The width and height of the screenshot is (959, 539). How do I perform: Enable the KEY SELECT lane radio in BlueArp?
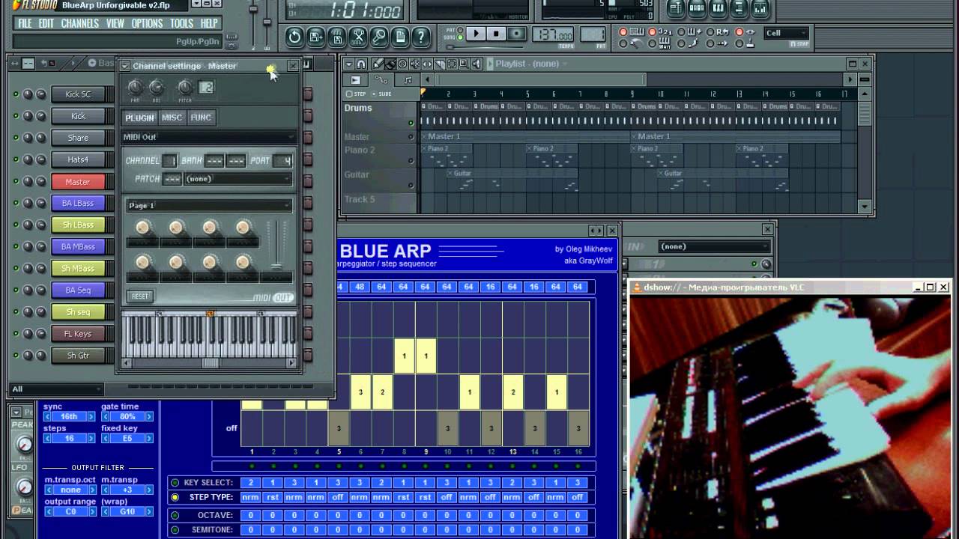click(x=175, y=483)
